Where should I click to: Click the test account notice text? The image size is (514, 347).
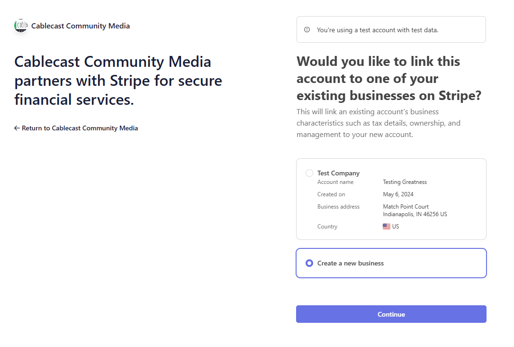click(x=377, y=30)
